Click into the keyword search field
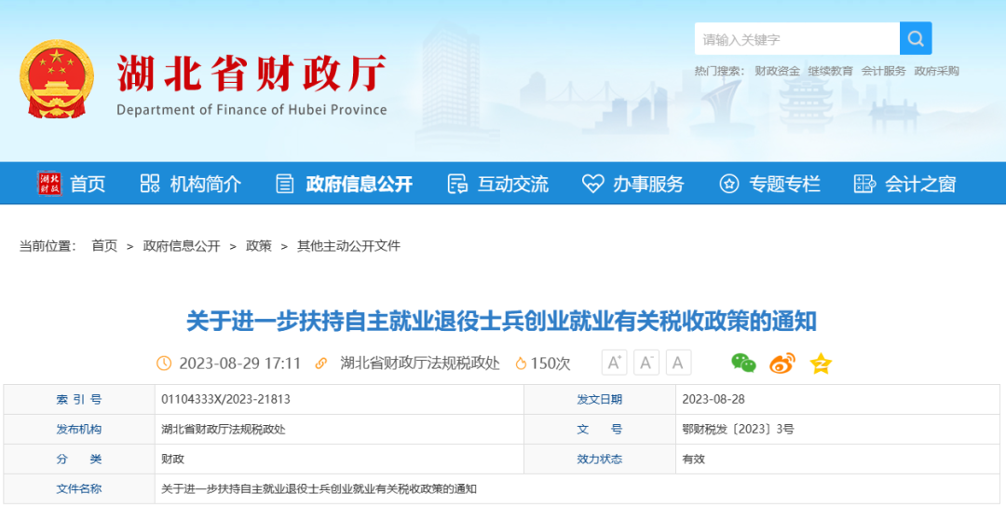Image resolution: width=1006 pixels, height=508 pixels. coord(796,39)
